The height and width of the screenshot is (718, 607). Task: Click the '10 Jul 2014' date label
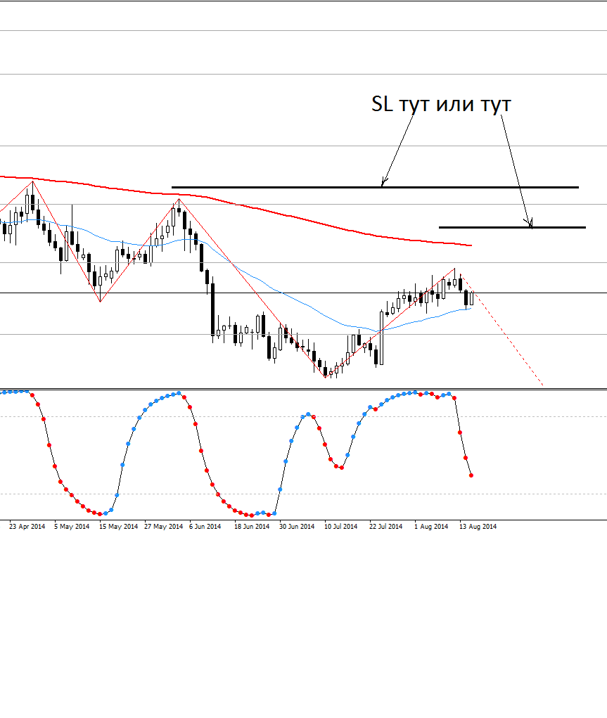pos(340,527)
